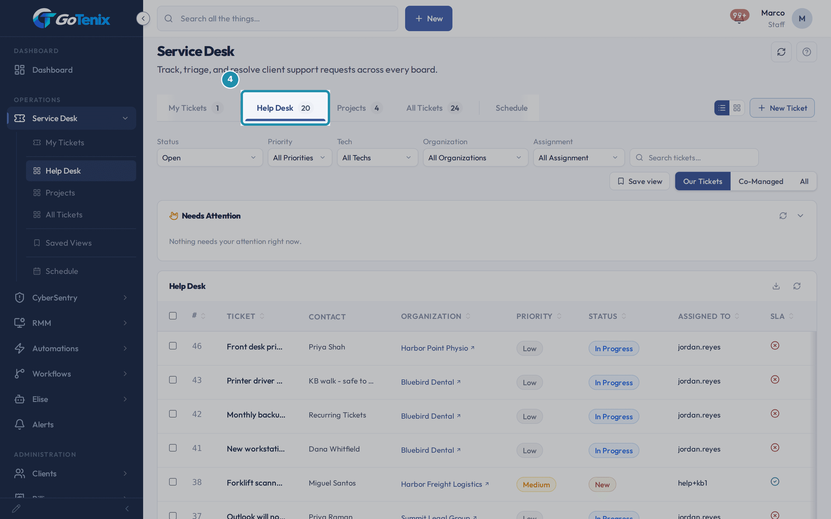Open Dashboard from the sidebar
This screenshot has width=831, height=519.
click(x=72, y=70)
